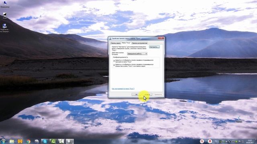Screen dimensions: 257x144
Task: Click Cancel in the properties dialog
Action: point(147,94)
